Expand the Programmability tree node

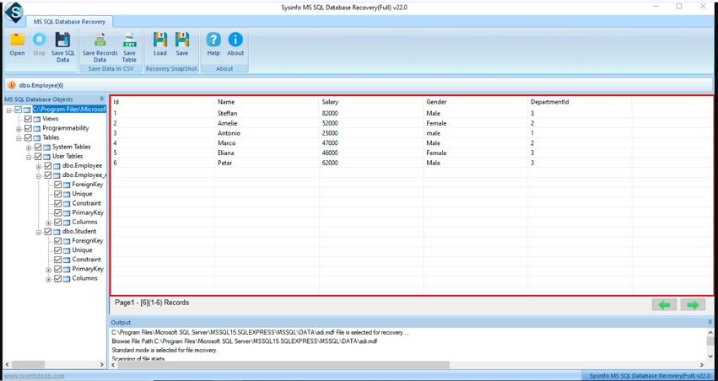tap(19, 129)
